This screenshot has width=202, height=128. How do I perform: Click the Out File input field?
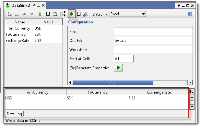(153, 41)
